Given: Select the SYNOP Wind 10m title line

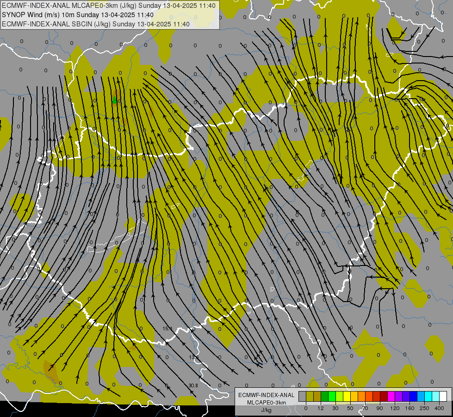Looking at the screenshot, I should [x=78, y=15].
